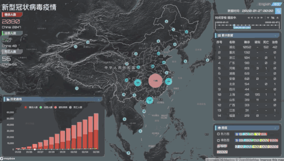Step back one frame in timeline player

(252, 18)
